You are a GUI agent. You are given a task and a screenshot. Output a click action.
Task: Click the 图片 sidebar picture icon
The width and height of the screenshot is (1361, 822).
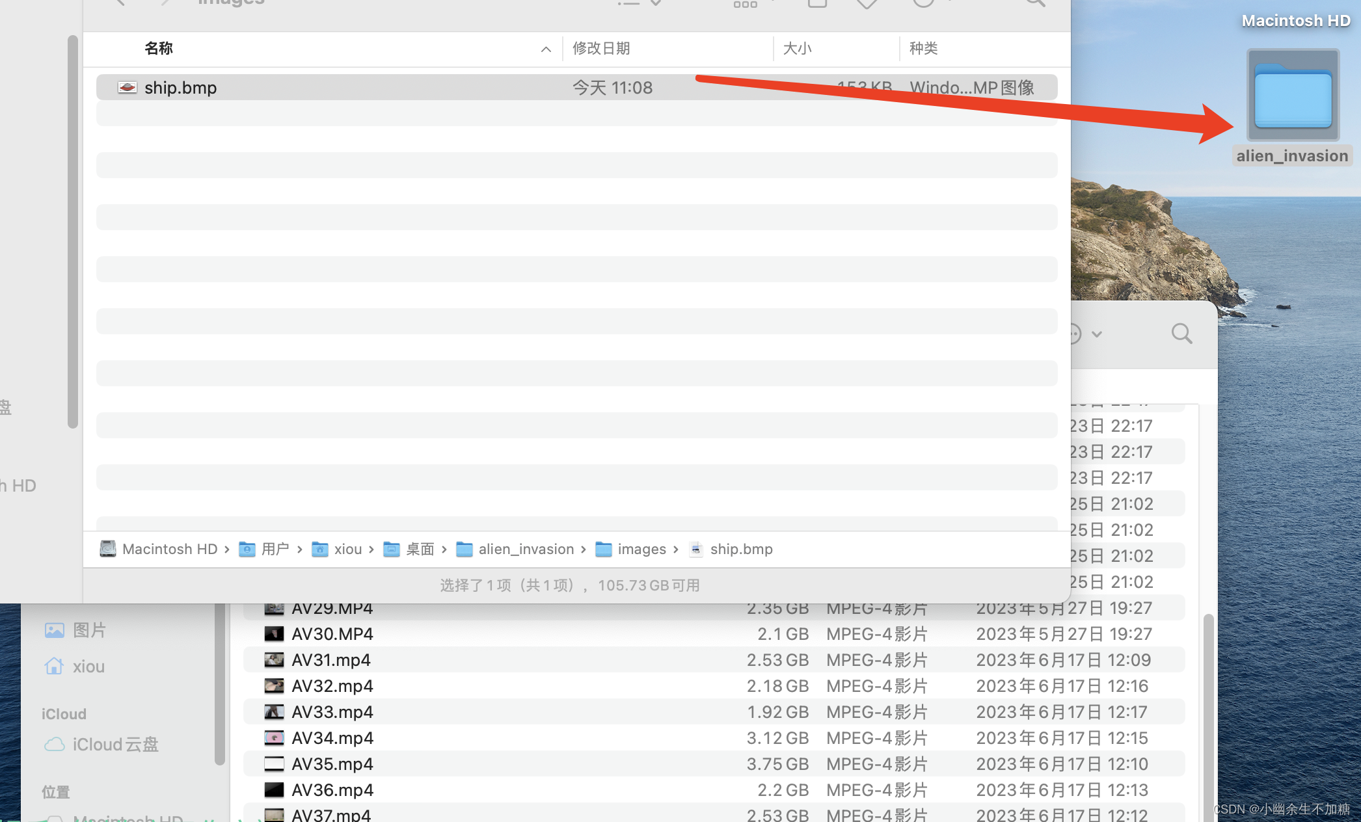[x=55, y=630]
